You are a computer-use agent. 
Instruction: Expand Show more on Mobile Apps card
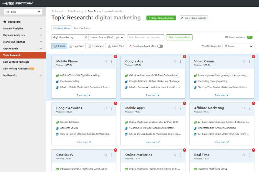point(152,142)
